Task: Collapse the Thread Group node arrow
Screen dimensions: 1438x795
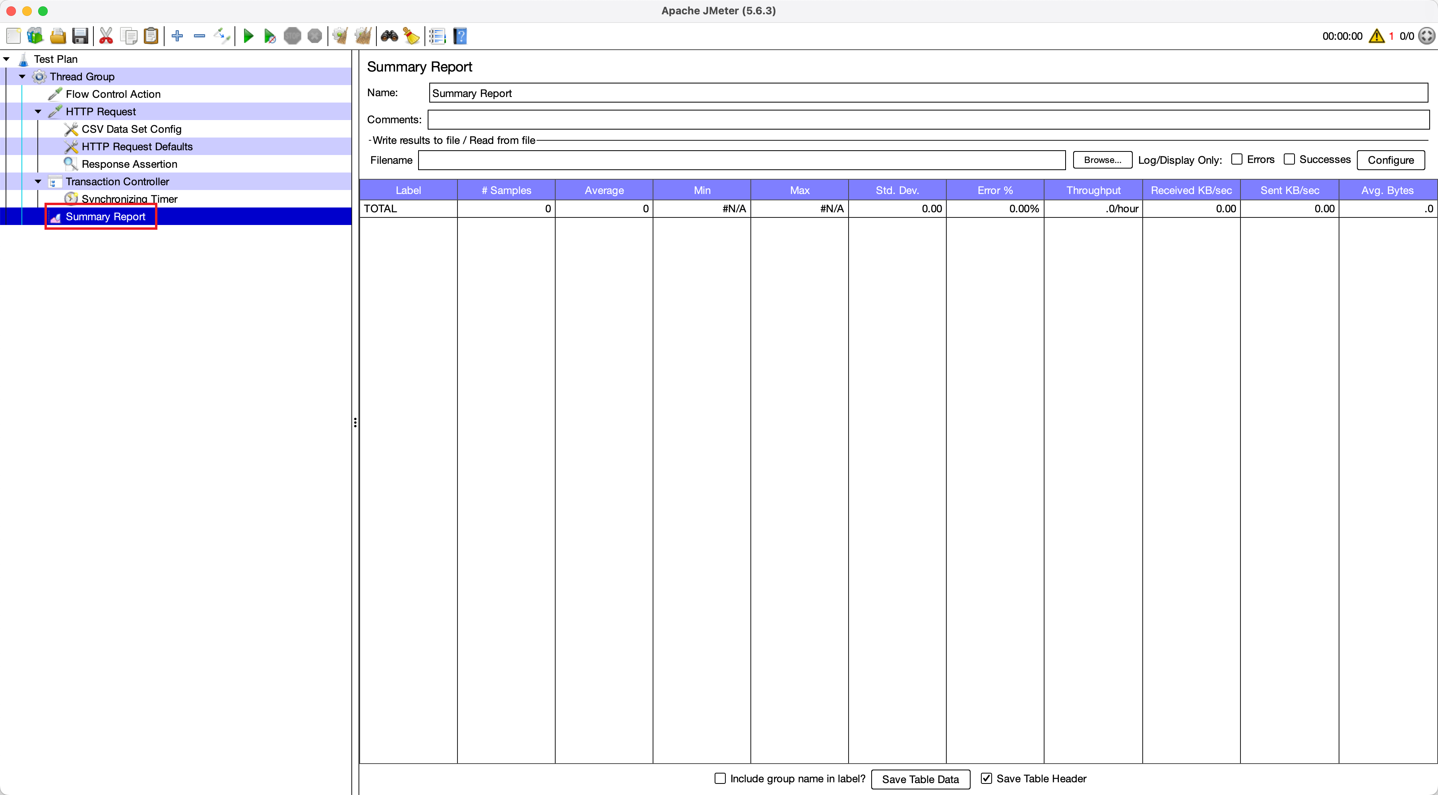Action: [22, 76]
